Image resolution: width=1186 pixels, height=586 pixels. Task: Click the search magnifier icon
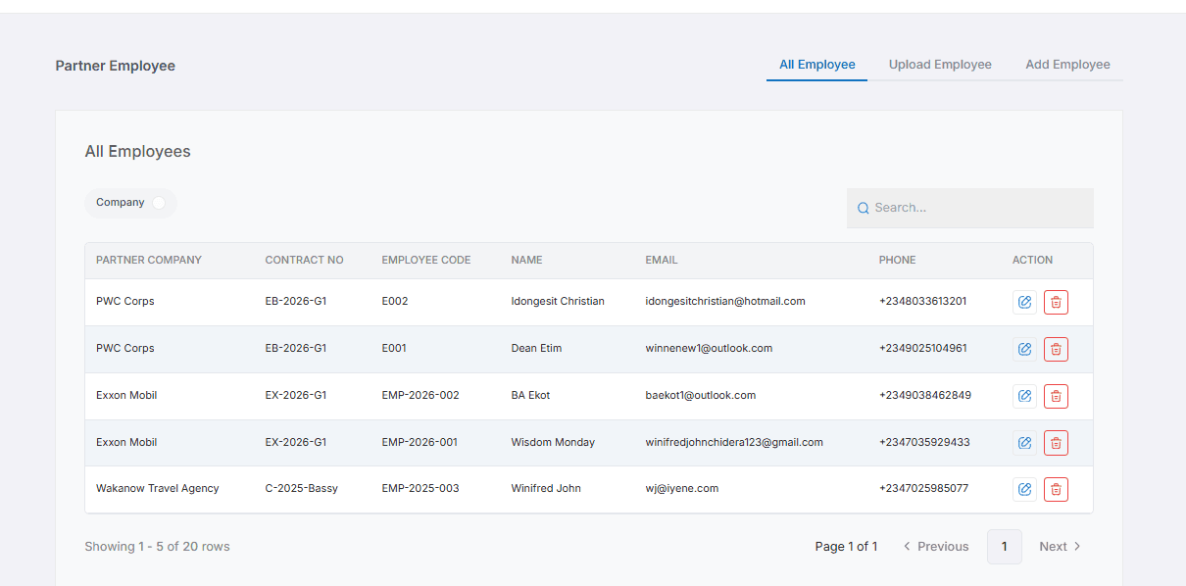pyautogui.click(x=863, y=208)
